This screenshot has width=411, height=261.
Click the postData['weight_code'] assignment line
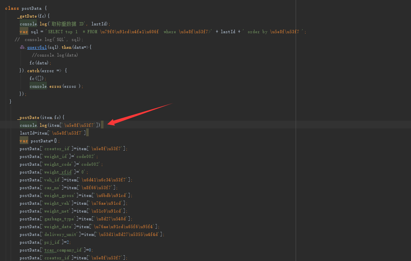pos(61,164)
